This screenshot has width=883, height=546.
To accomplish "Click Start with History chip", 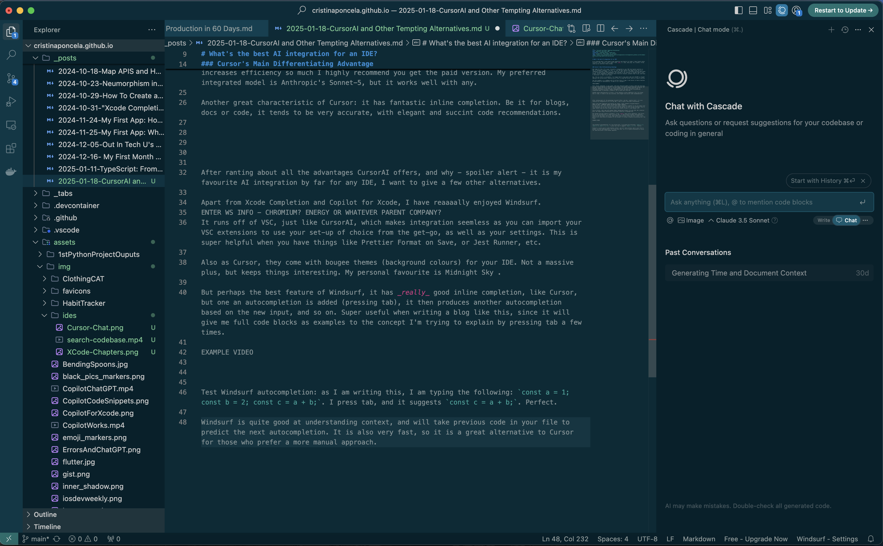I will pyautogui.click(x=822, y=181).
